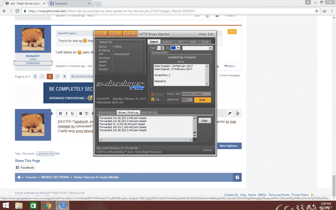Click Hide in the injector title bar

tap(202, 34)
